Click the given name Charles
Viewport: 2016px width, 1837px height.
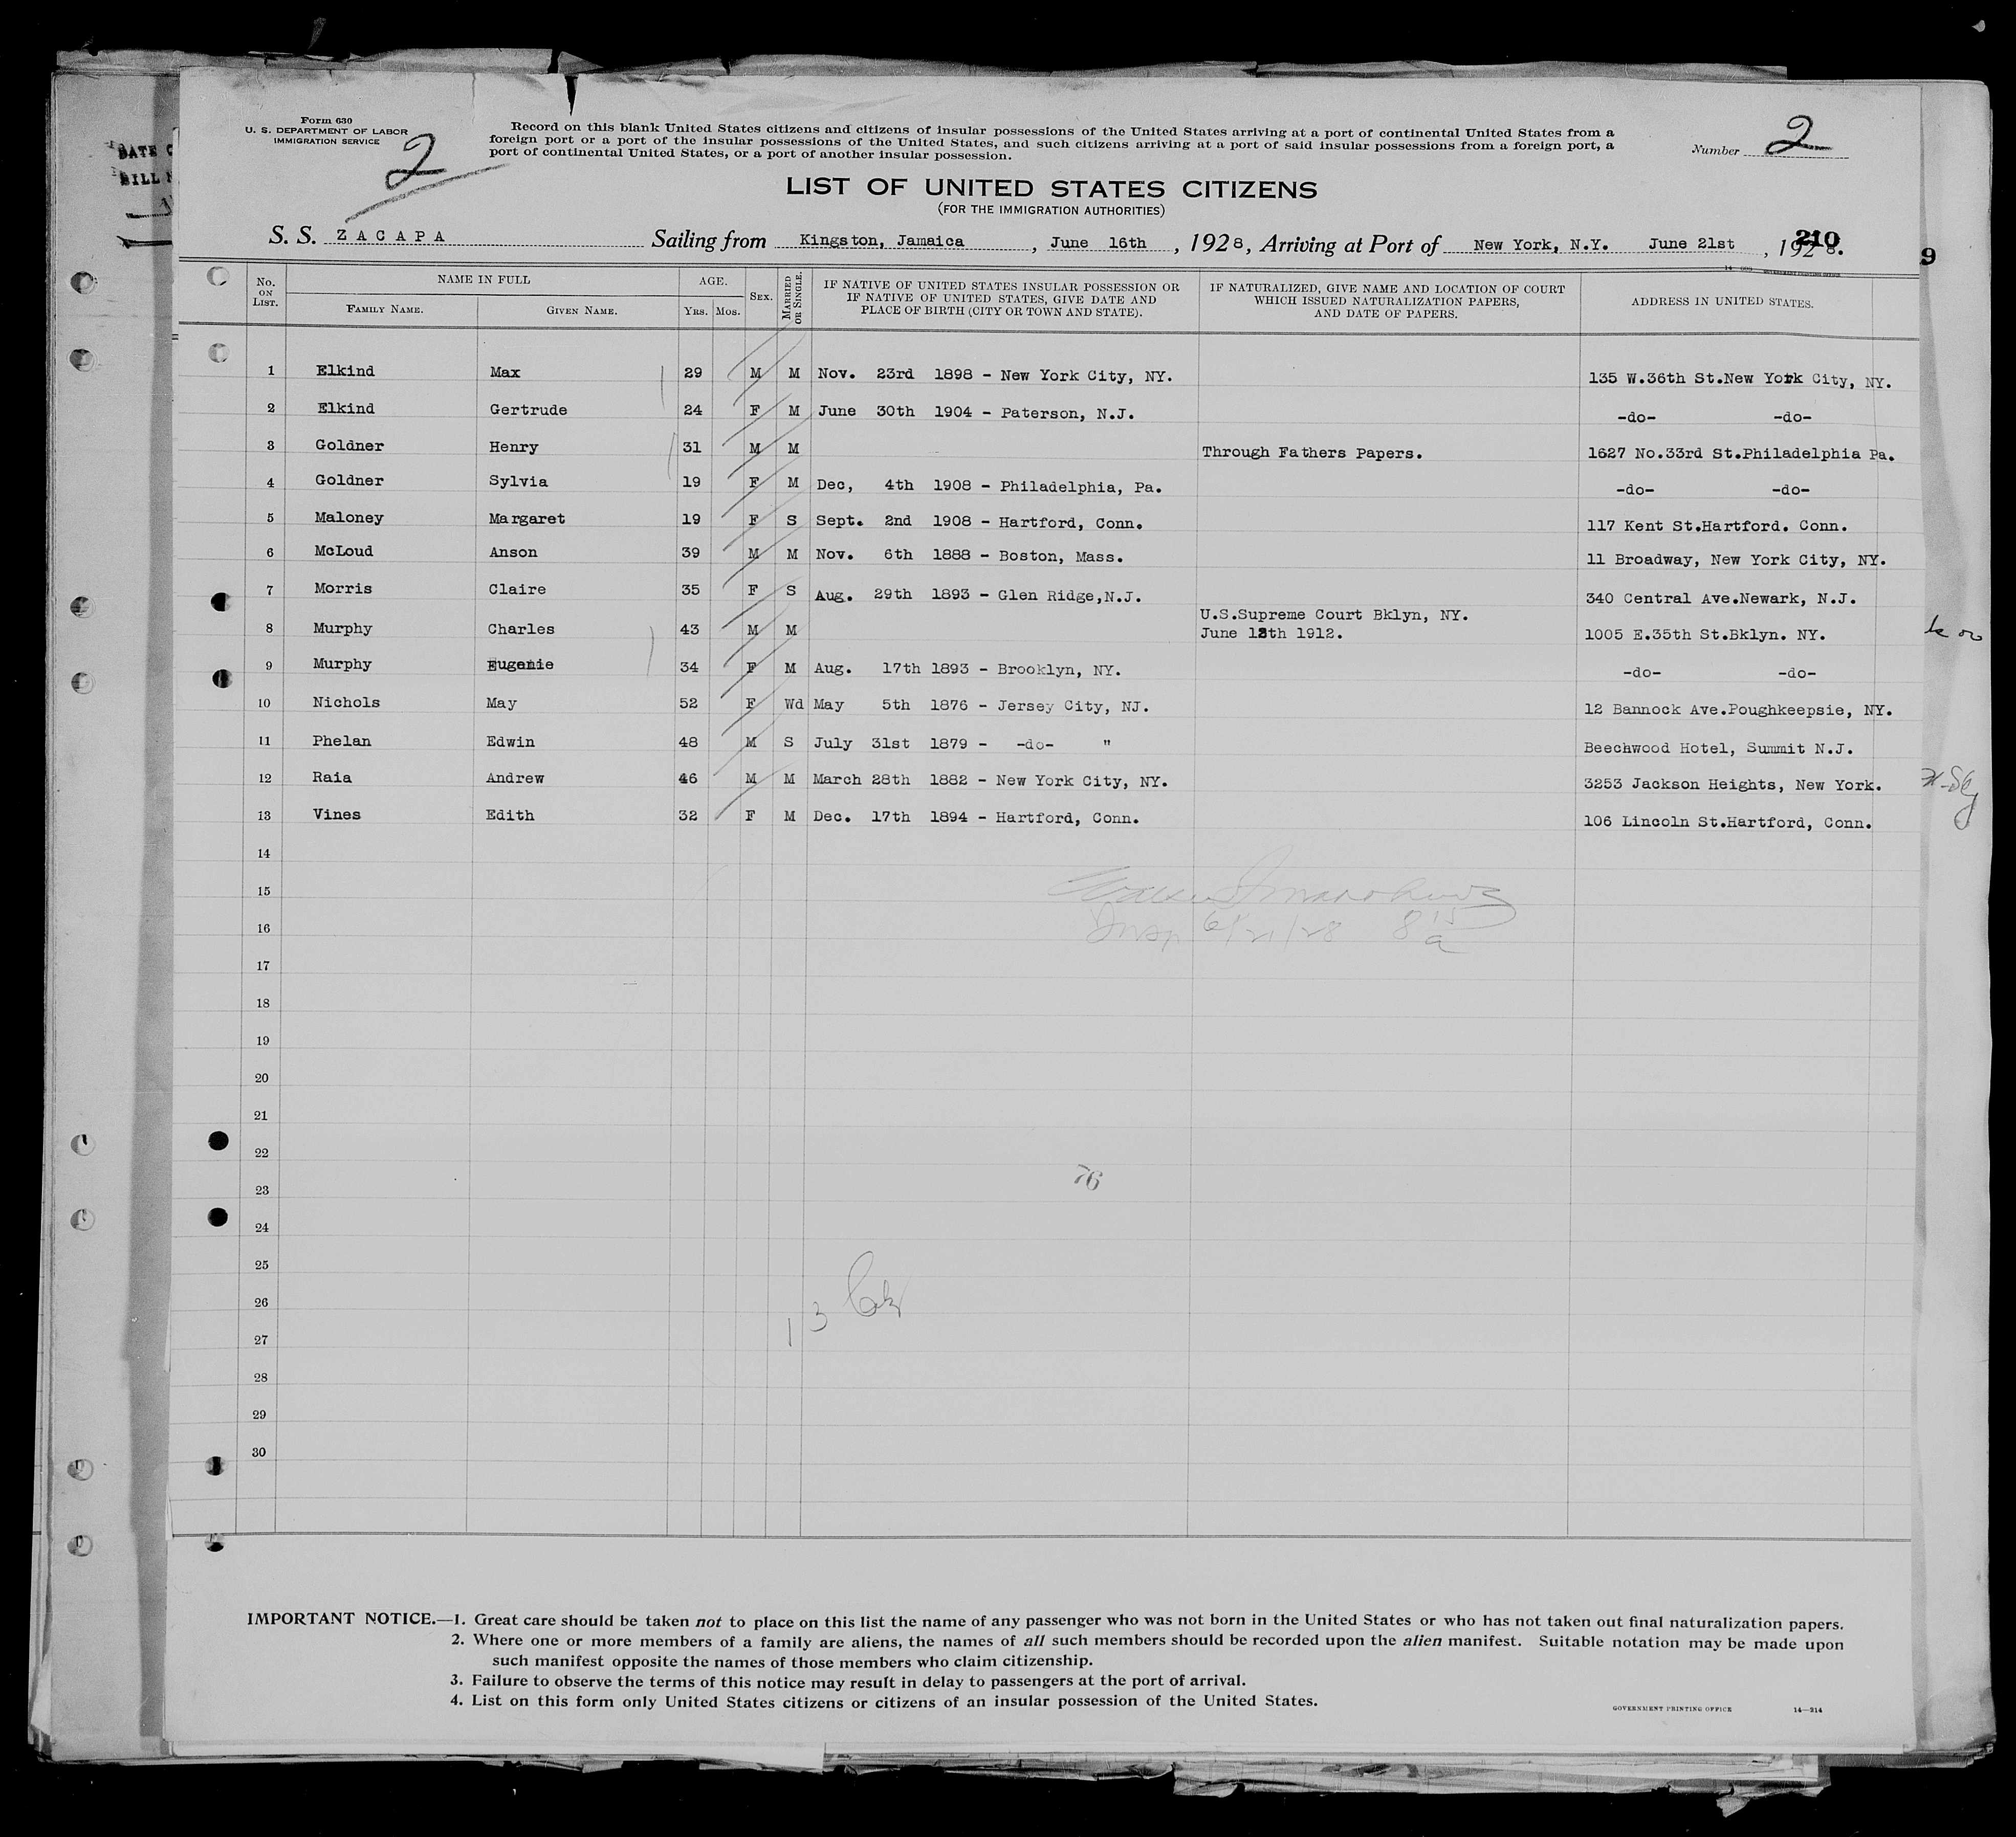521,629
